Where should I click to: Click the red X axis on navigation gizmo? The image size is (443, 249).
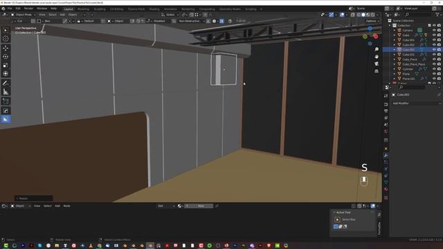(x=375, y=37)
